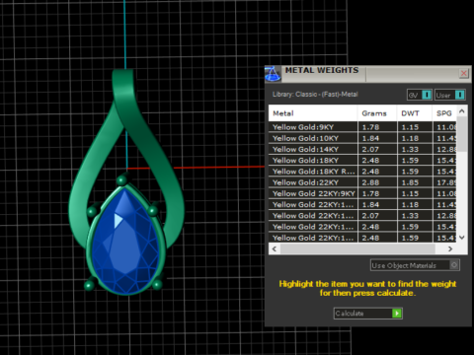This screenshot has height=355, width=474.
Task: Click the 2.07 grams value for 14KY
Action: [x=370, y=150]
